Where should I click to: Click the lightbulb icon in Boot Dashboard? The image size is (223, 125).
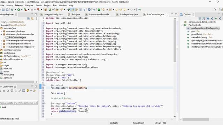pos(28,91)
